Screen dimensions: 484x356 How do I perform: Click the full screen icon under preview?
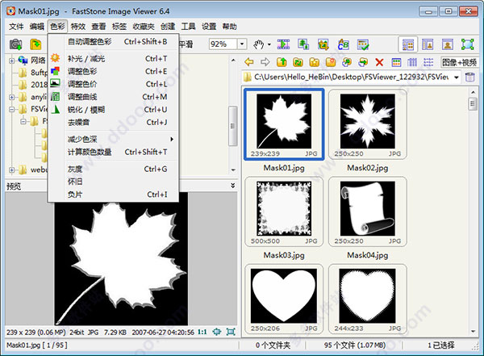pos(231,332)
